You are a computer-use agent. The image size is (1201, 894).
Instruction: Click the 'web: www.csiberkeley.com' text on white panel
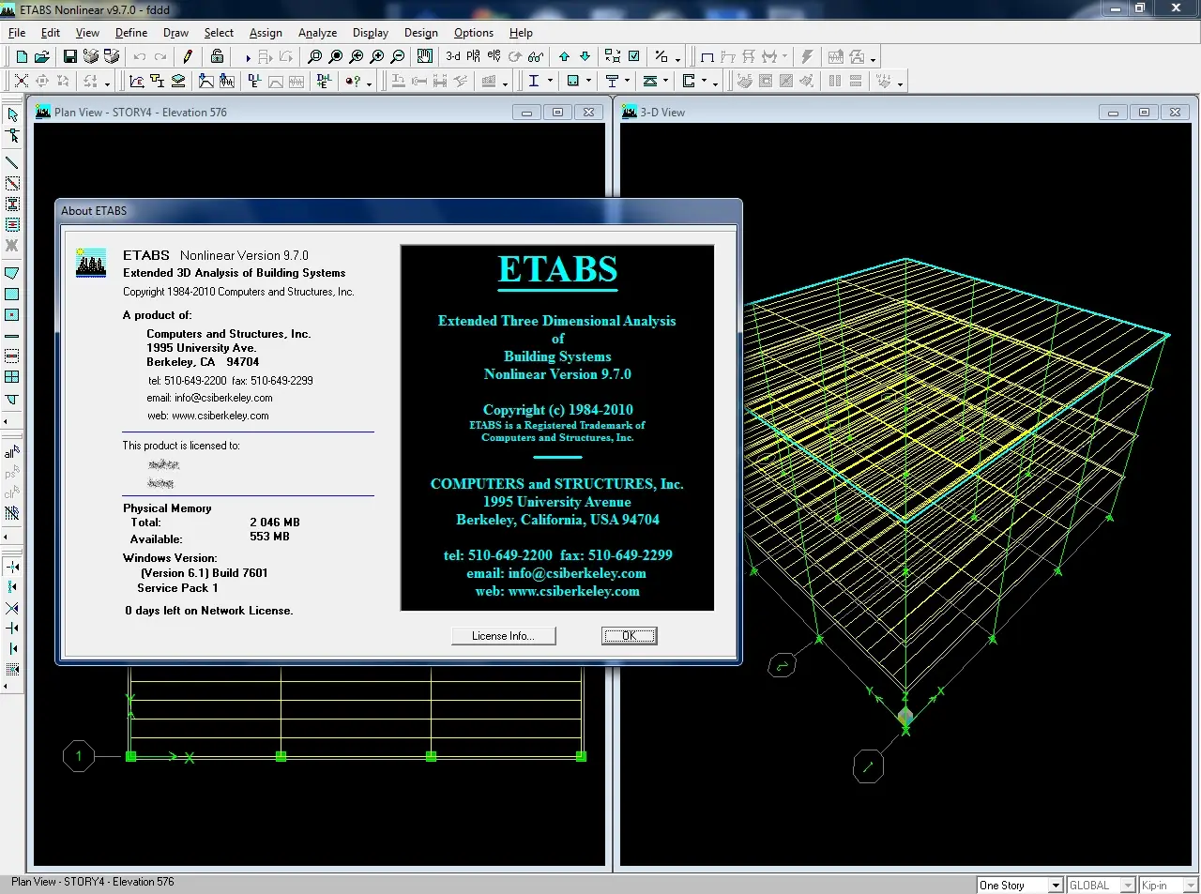(208, 416)
